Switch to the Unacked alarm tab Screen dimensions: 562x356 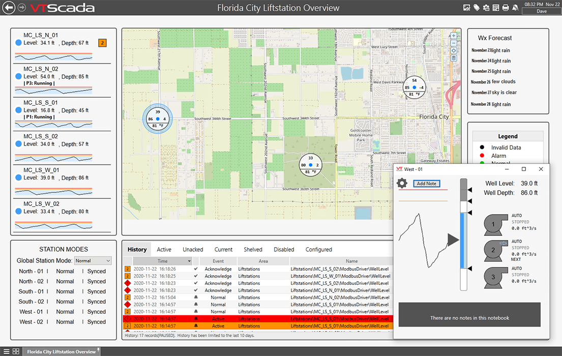pos(193,250)
